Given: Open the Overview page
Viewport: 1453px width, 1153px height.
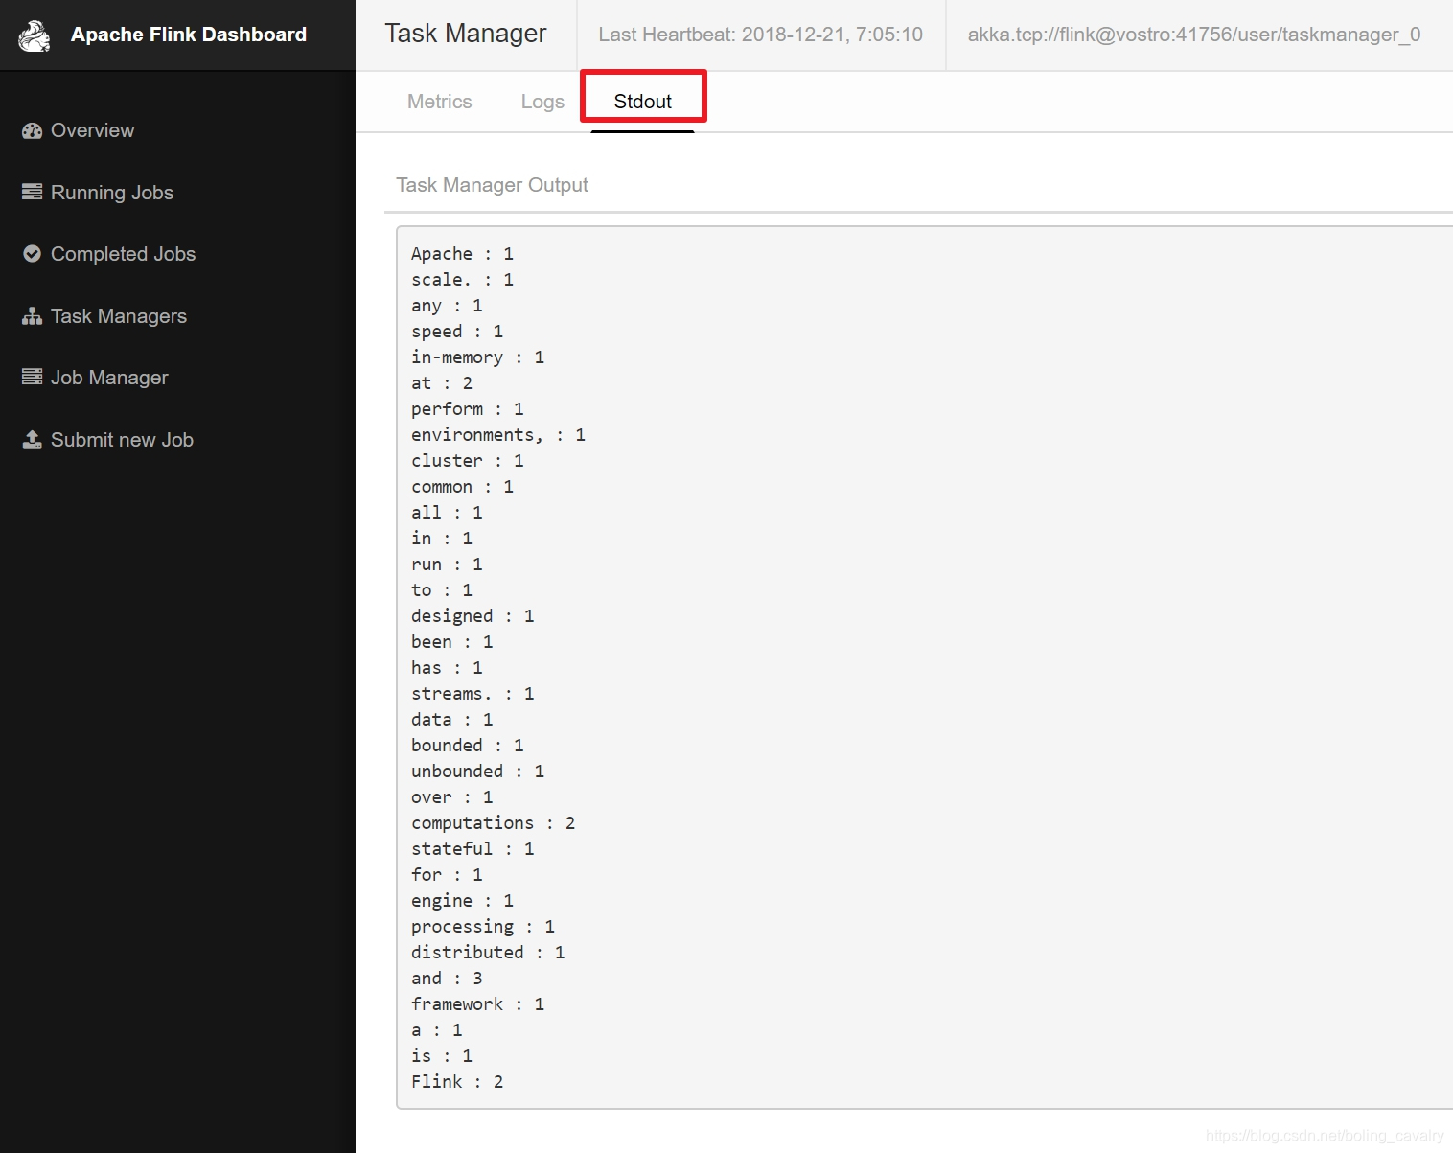Looking at the screenshot, I should pyautogui.click(x=92, y=130).
